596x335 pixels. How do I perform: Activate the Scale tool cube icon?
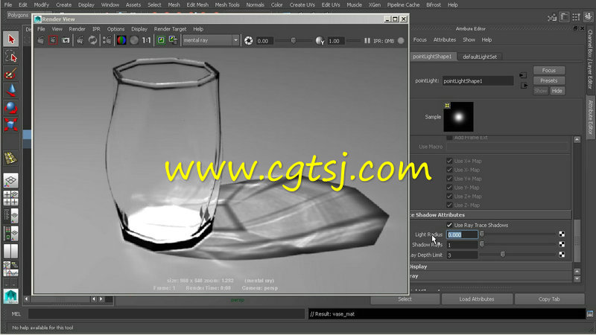click(11, 124)
